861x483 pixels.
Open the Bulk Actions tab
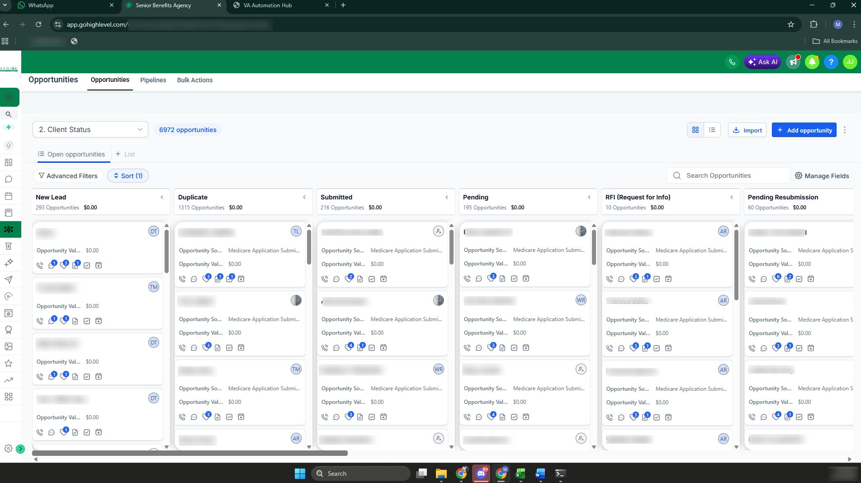(194, 80)
